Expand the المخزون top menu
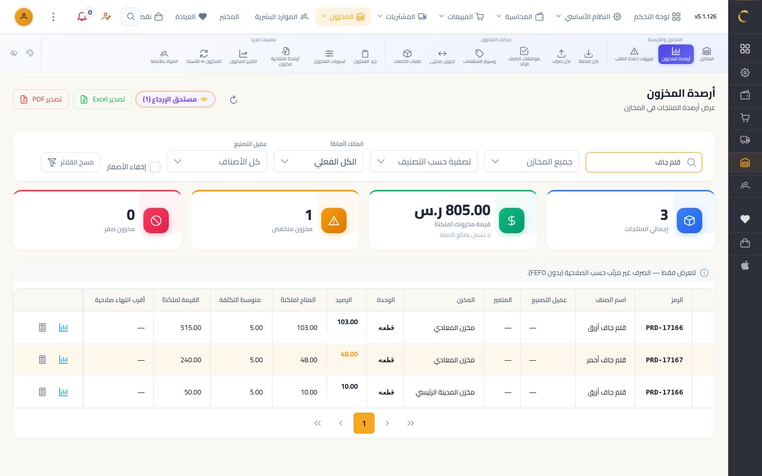 tap(343, 17)
